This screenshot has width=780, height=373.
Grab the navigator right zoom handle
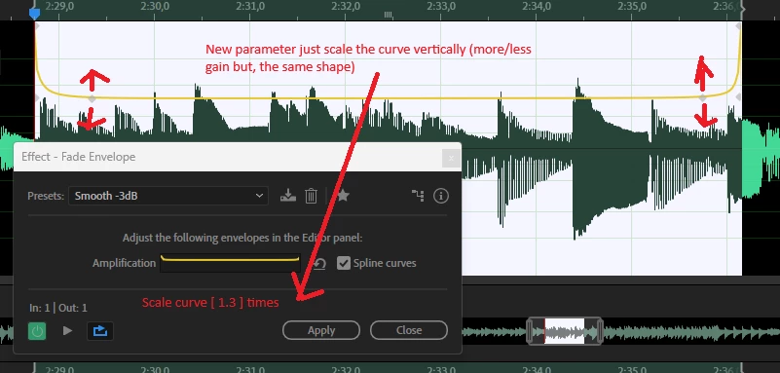pyautogui.click(x=599, y=331)
